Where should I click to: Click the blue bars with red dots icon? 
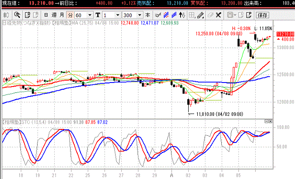166,15
